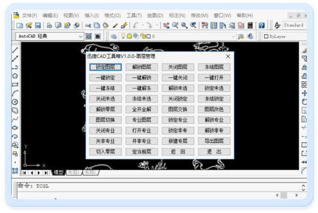Click the Cut scissors icon
This screenshot has height=213, width=318.
pyautogui.click(x=88, y=26)
